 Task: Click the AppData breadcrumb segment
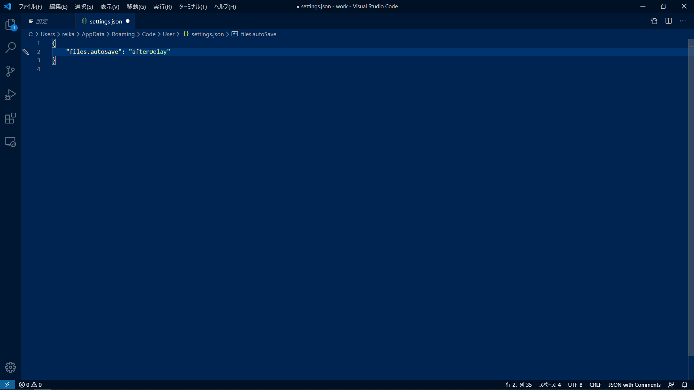[93, 34]
